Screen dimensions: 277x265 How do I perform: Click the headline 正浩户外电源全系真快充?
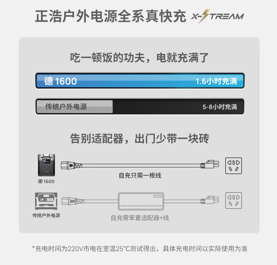[x=110, y=16]
